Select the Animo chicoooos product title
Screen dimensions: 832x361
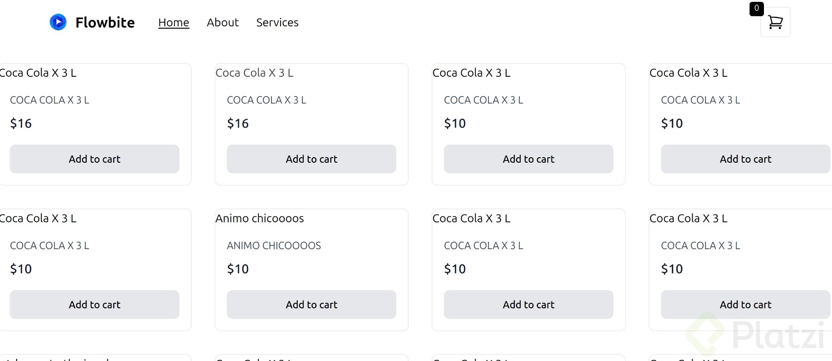click(260, 218)
